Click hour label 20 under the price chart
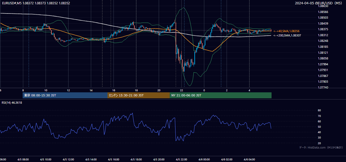Viewport: 346px width, 162px height. tap(159, 90)
